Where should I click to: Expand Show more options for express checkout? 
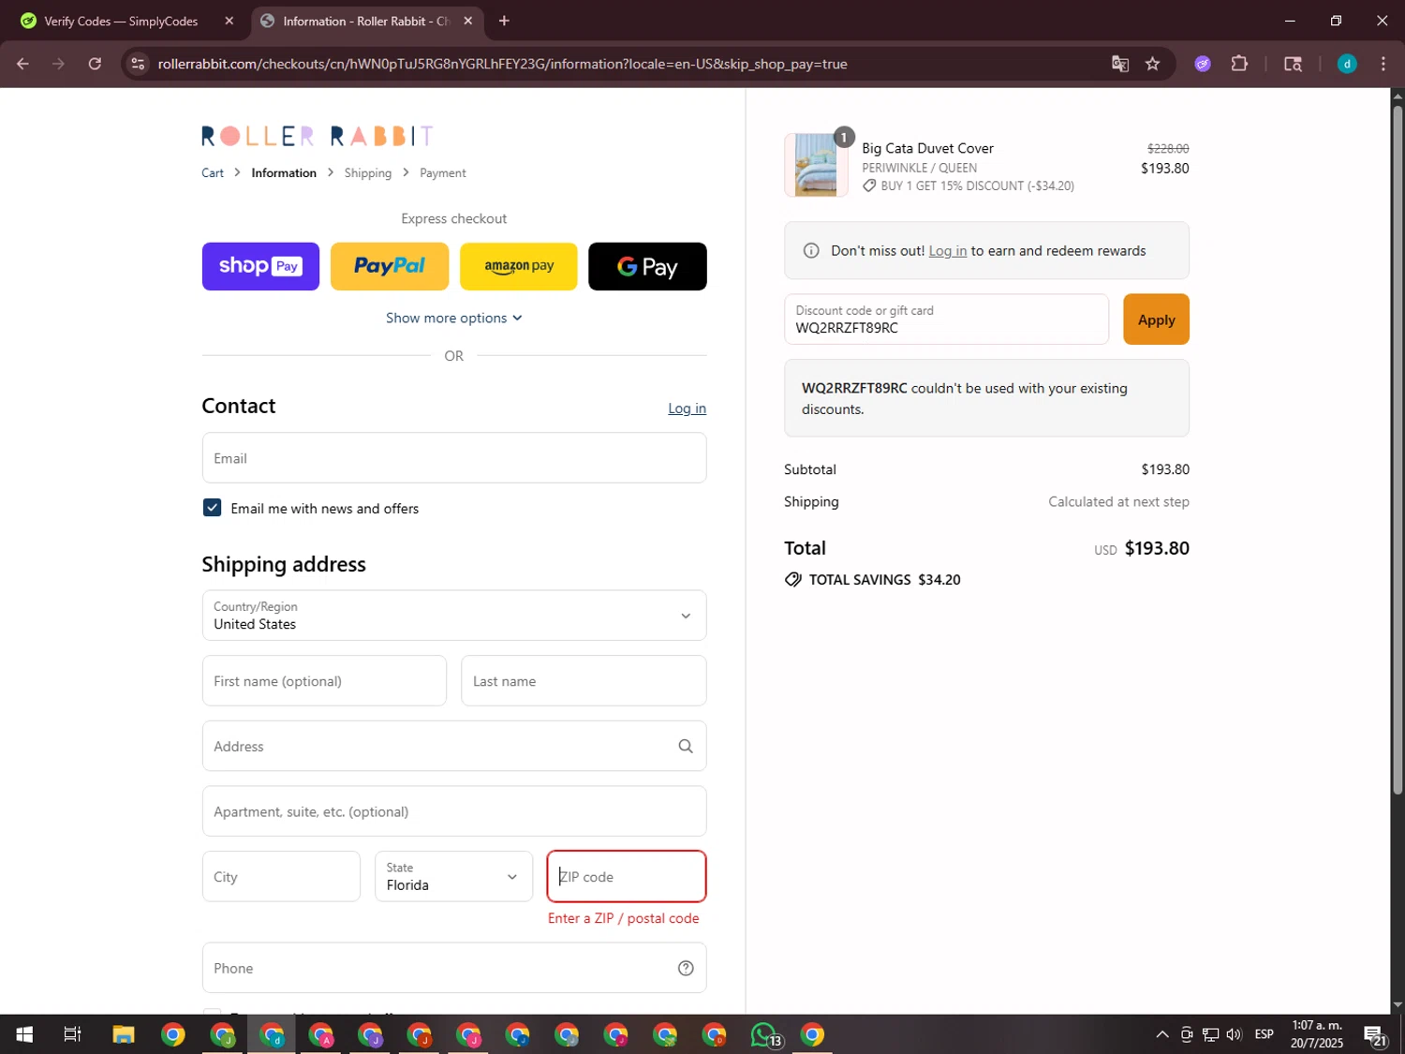(x=454, y=319)
